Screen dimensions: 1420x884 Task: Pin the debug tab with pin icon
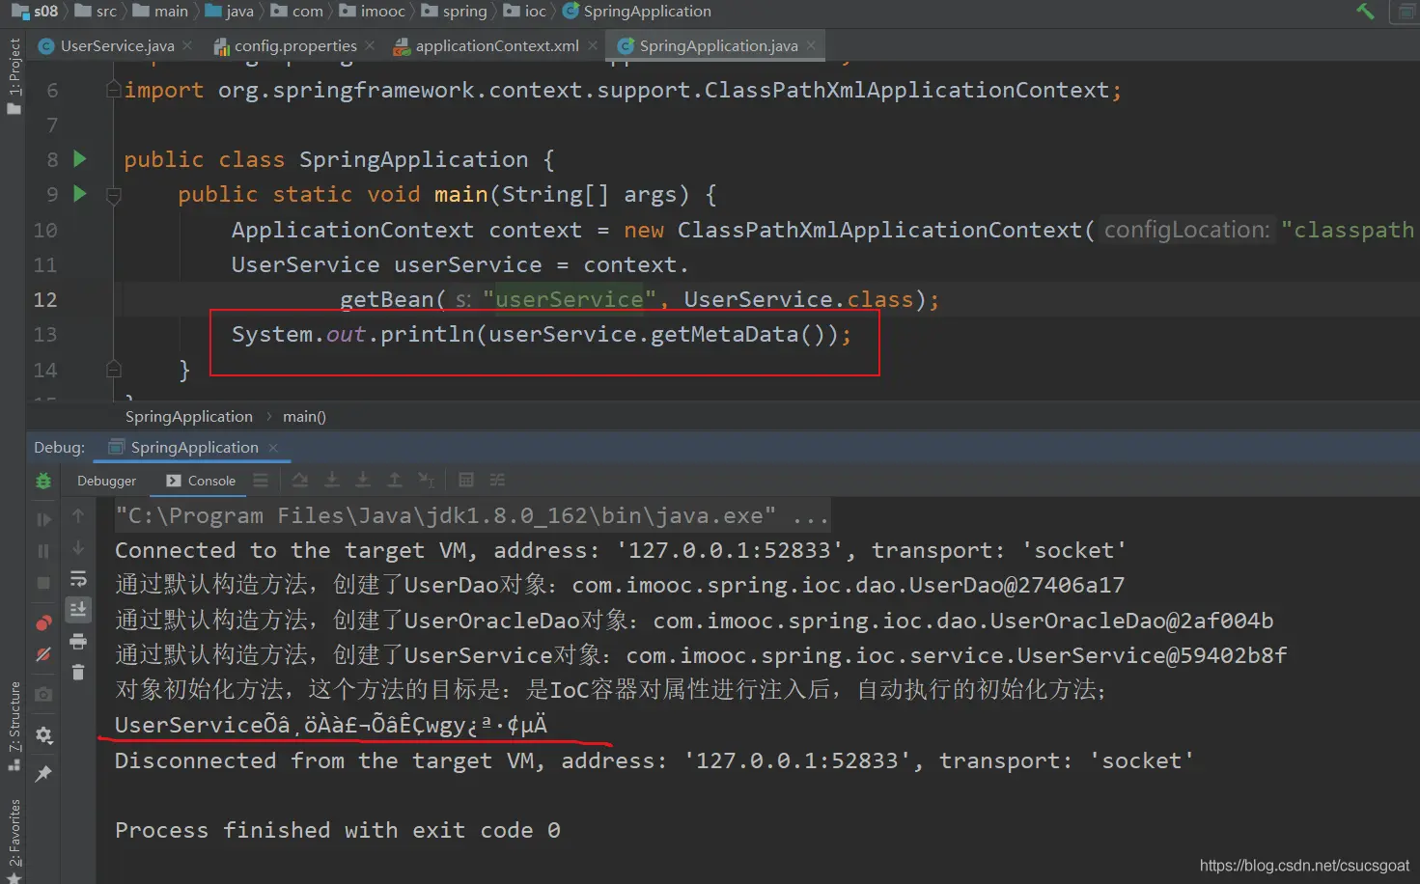[x=43, y=774]
